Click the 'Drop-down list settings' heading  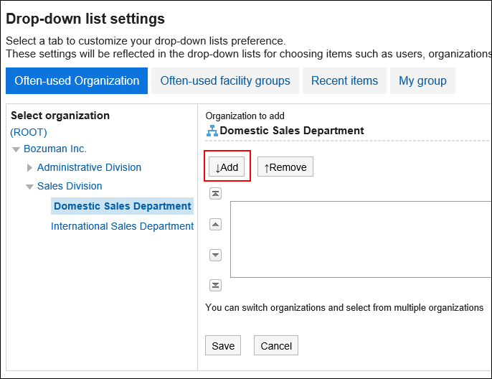pos(85,19)
